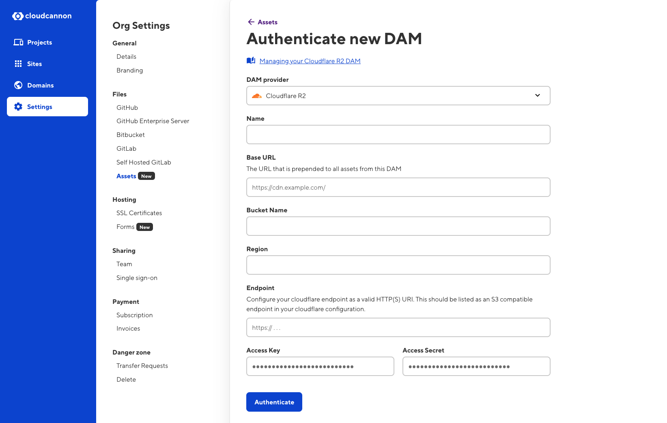Click the Org Settings heading
Screen dimensions: 667x423
(x=141, y=26)
